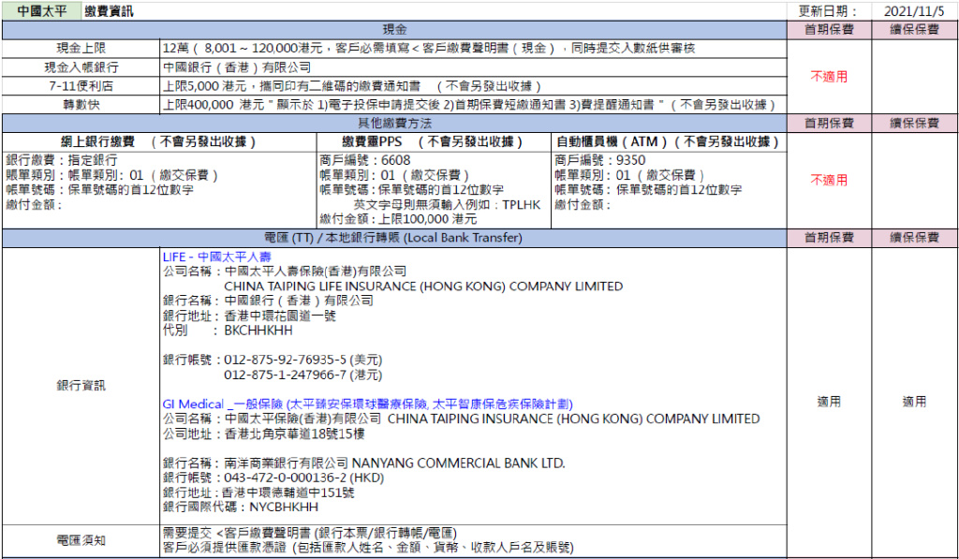Select the 轉數快 row label

pos(81,105)
